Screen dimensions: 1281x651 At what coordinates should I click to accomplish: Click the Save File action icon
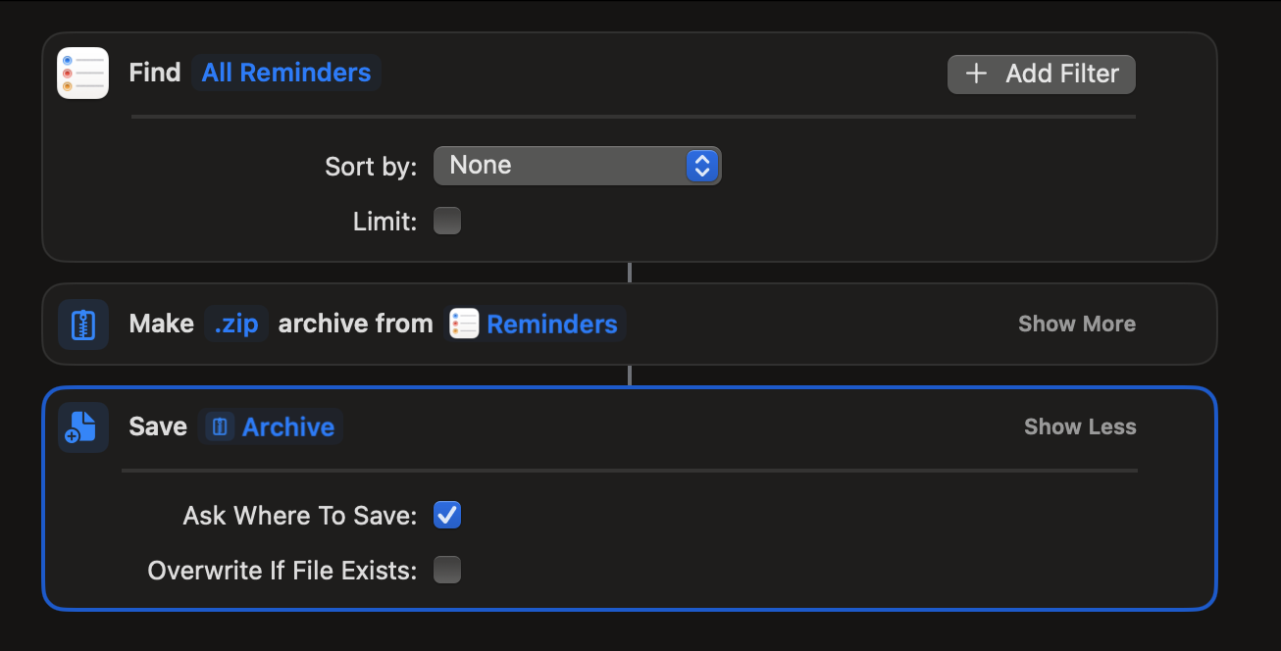83,427
